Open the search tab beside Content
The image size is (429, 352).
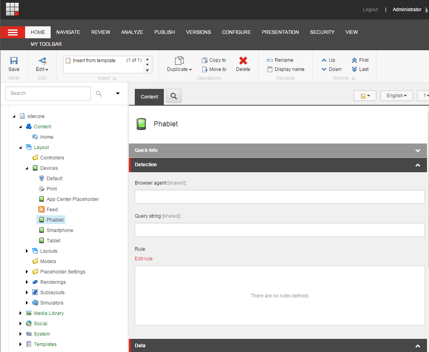pyautogui.click(x=173, y=96)
